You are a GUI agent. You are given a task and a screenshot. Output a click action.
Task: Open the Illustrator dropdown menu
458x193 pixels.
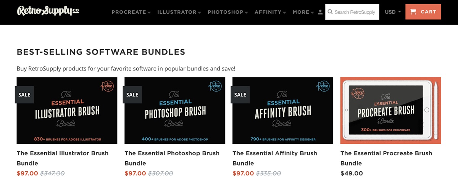(x=179, y=12)
